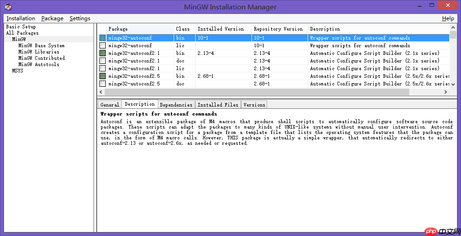The height and width of the screenshot is (236, 461).
Task: Open the Installed Files tab
Action: click(x=218, y=105)
